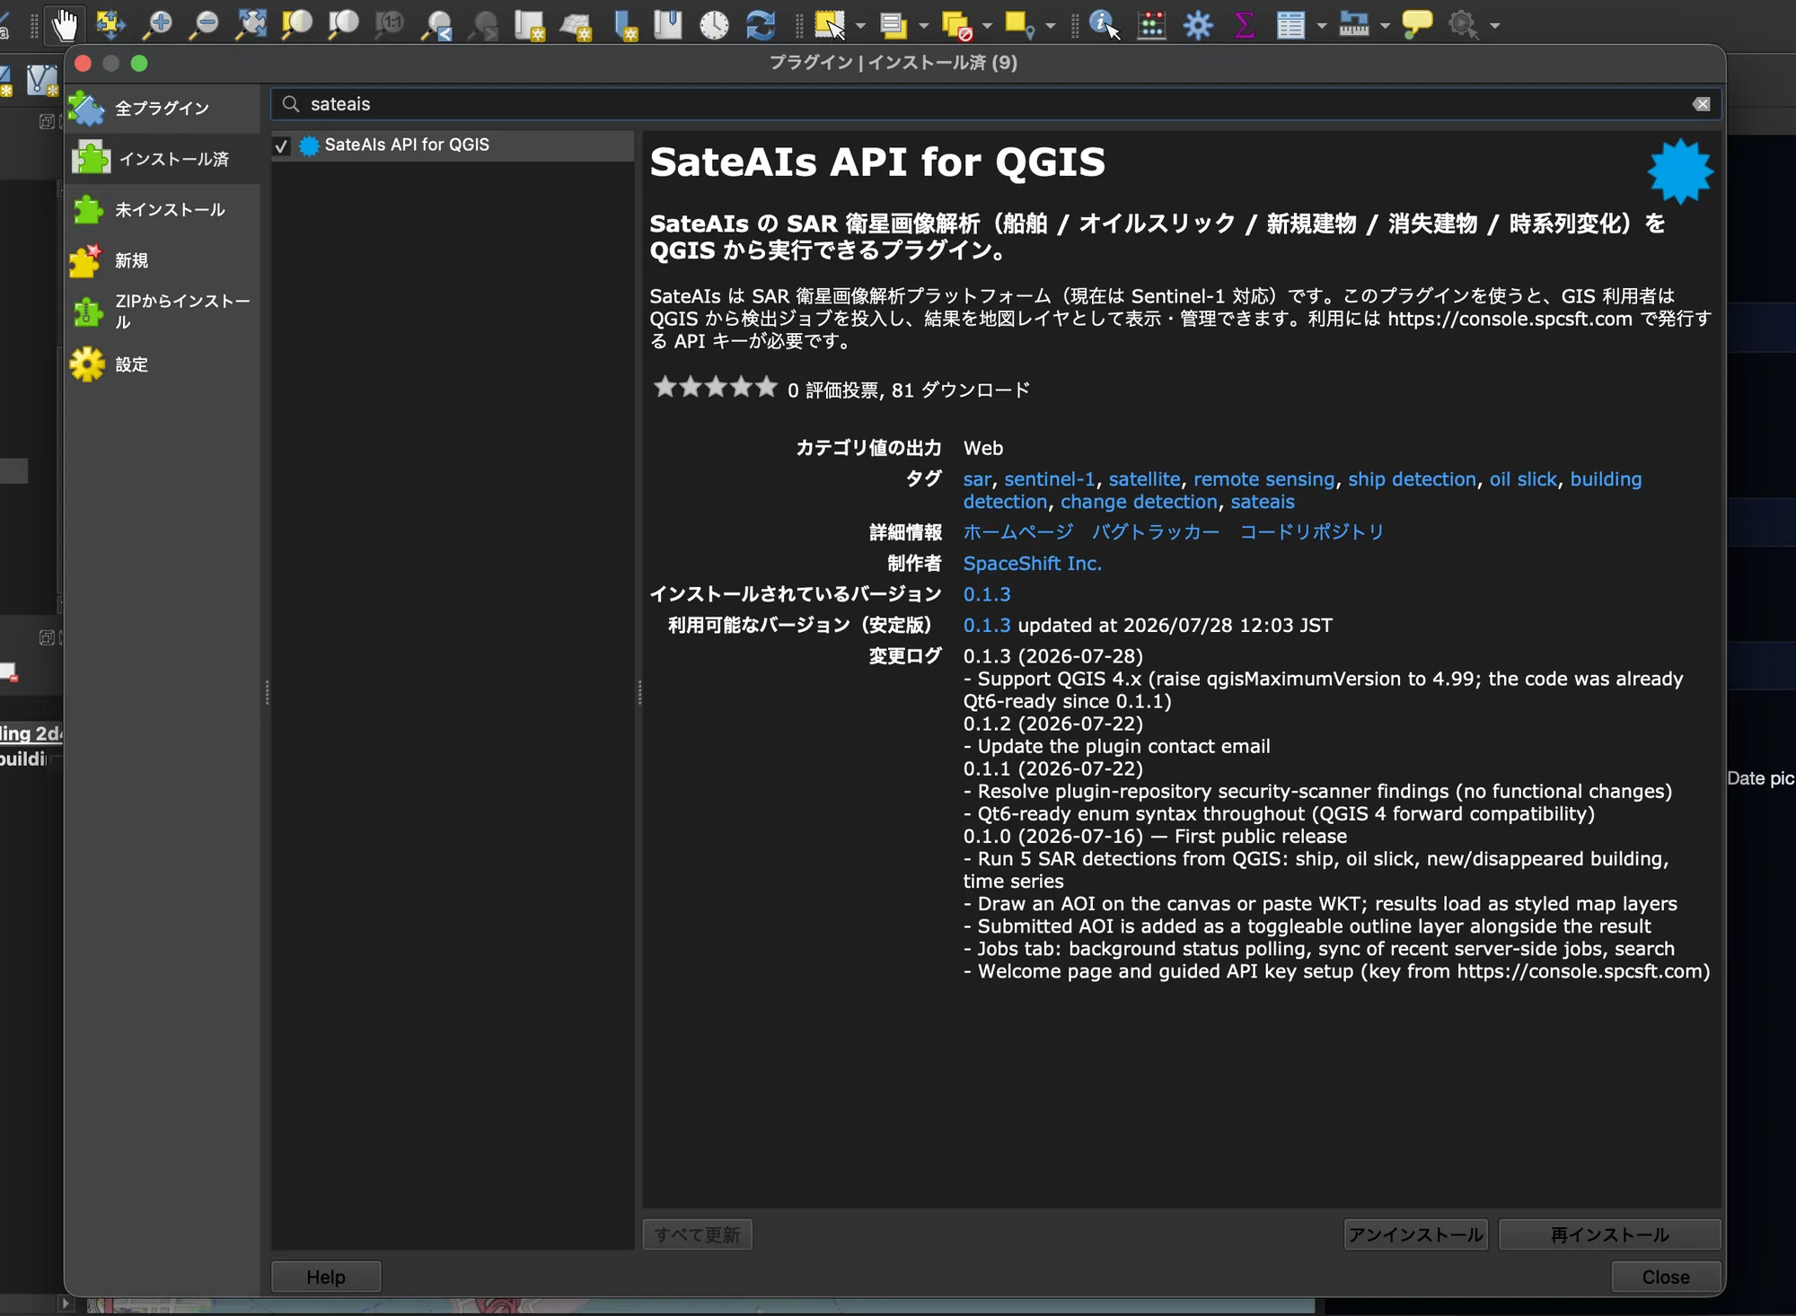1796x1316 pixels.
Task: Expand the Measure tool dropdown arrow
Action: (1385, 25)
